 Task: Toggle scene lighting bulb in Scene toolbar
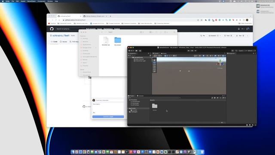click(203, 56)
